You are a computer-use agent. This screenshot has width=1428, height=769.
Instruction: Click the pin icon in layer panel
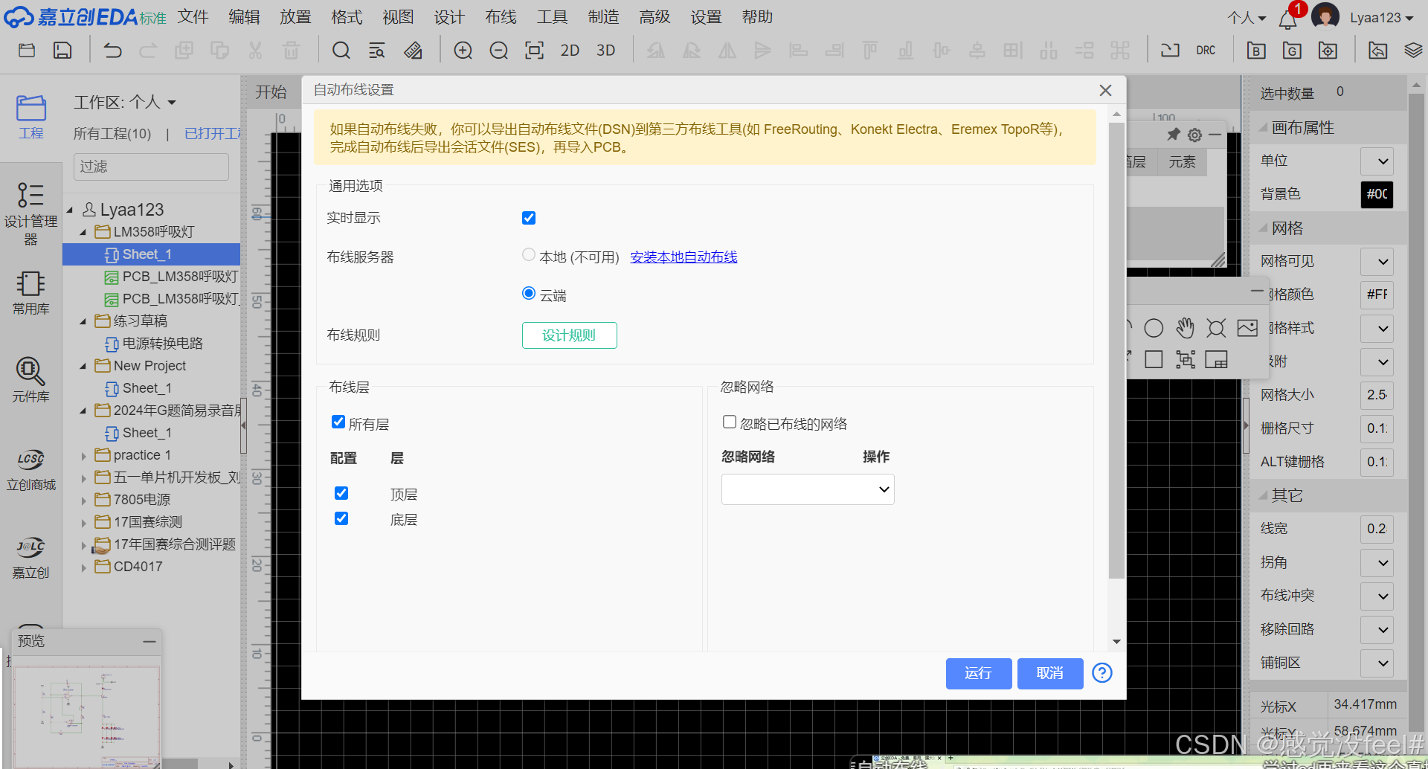(1174, 135)
